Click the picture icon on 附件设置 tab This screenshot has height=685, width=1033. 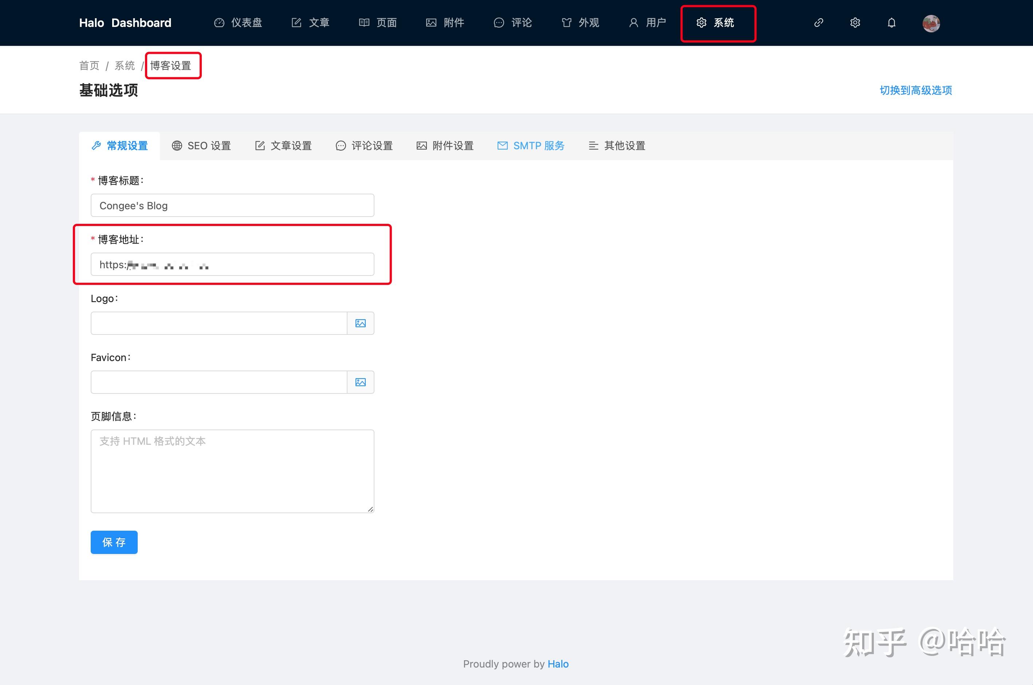421,146
